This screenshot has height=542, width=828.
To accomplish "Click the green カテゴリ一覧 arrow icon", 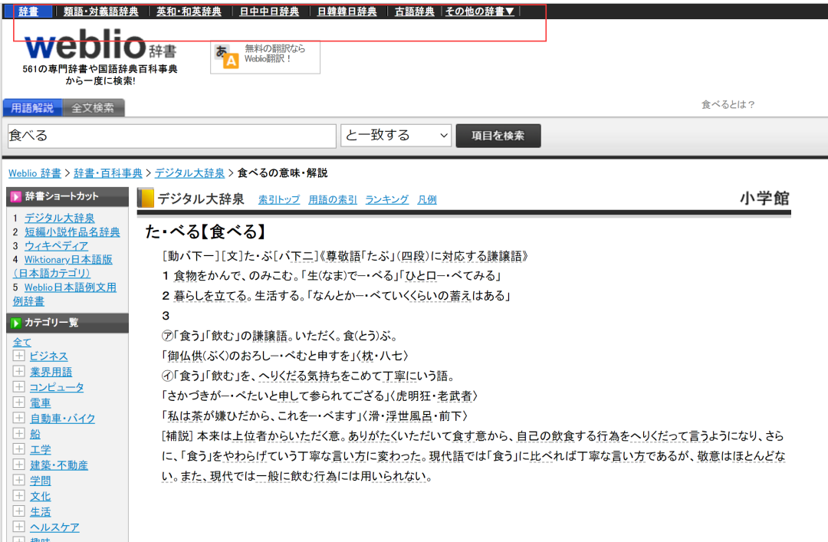I will click(16, 323).
